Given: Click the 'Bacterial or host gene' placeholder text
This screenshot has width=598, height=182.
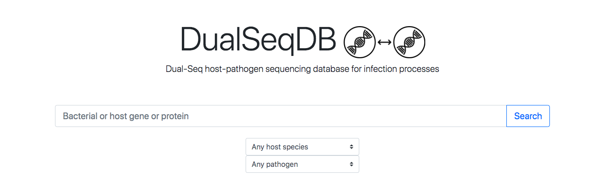Looking at the screenshot, I should coord(106,116).
